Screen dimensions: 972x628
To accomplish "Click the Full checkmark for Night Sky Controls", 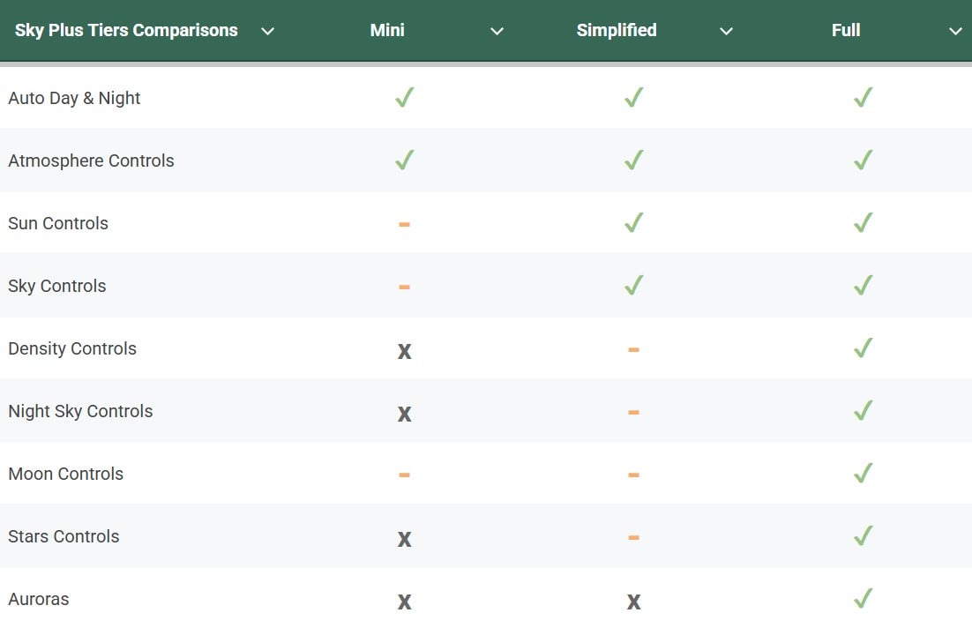I will 863,411.
